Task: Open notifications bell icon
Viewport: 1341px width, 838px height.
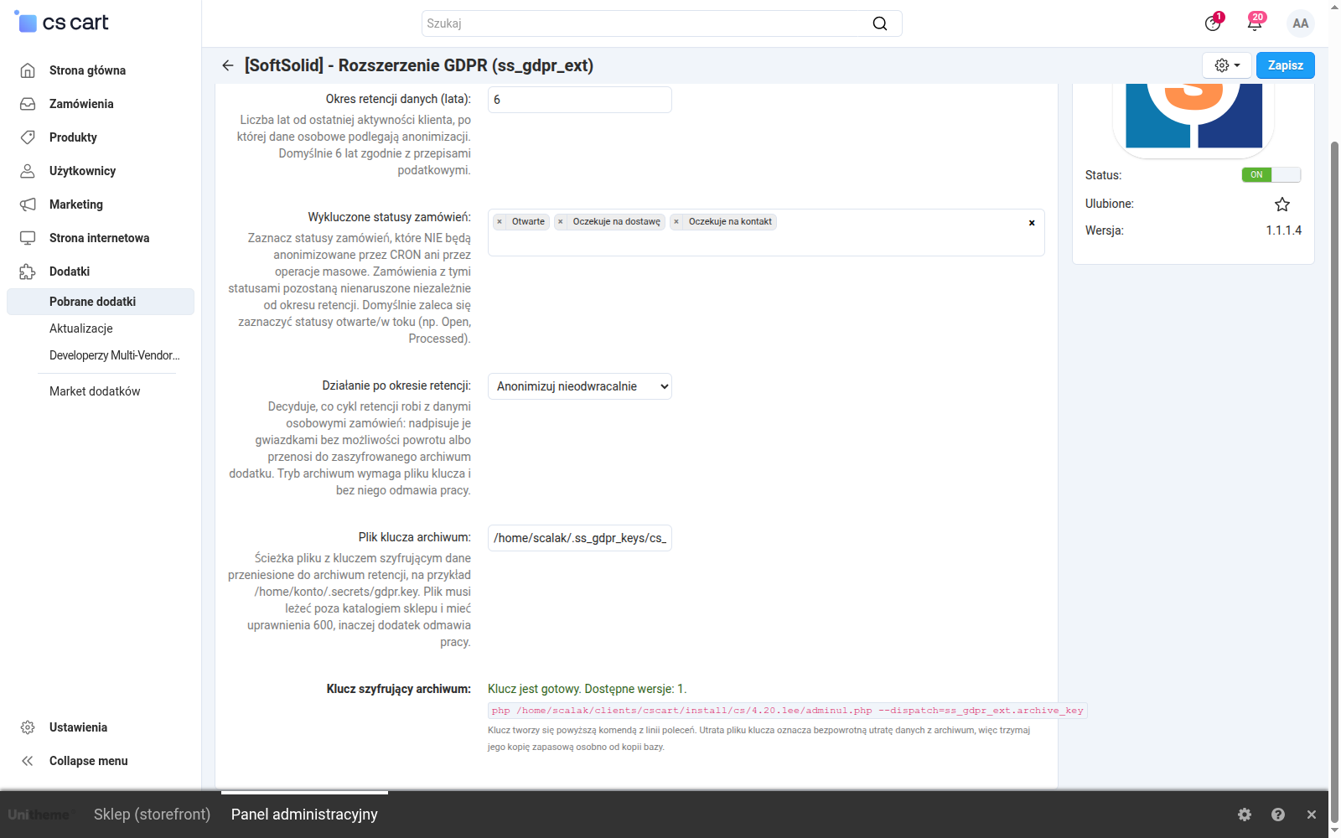Action: pos(1255,23)
